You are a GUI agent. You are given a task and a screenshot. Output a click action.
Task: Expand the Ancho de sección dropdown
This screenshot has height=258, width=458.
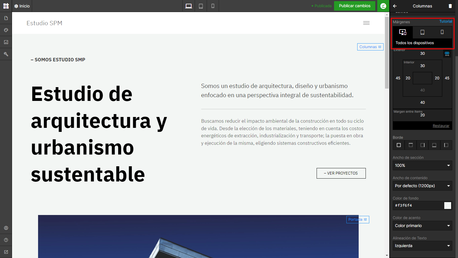point(422,165)
